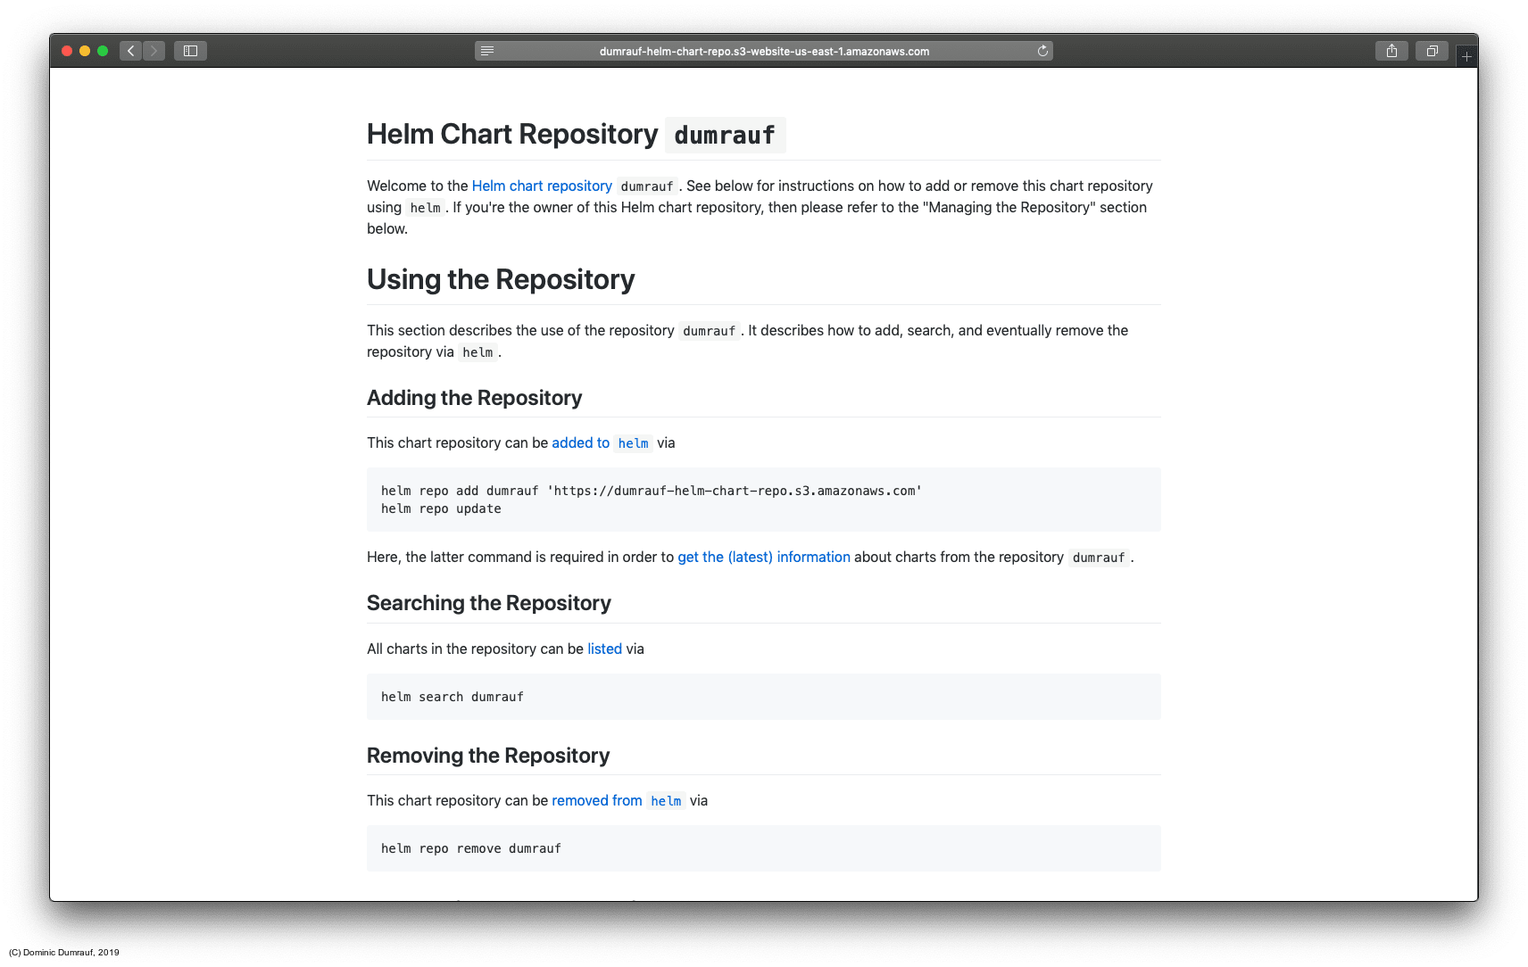Share the current page
The height and width of the screenshot is (967, 1528).
(x=1391, y=51)
